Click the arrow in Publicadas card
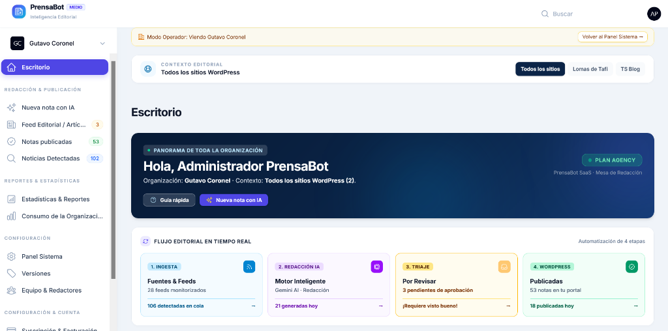 635,306
